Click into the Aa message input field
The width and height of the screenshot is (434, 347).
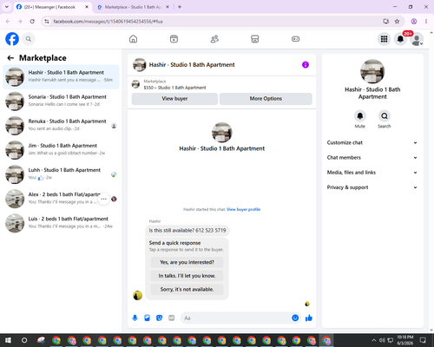click(236, 318)
